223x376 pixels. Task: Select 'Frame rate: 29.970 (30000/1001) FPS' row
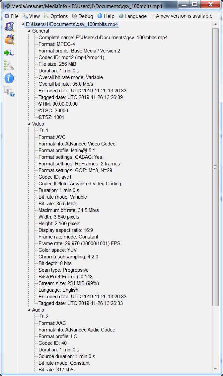[80, 243]
